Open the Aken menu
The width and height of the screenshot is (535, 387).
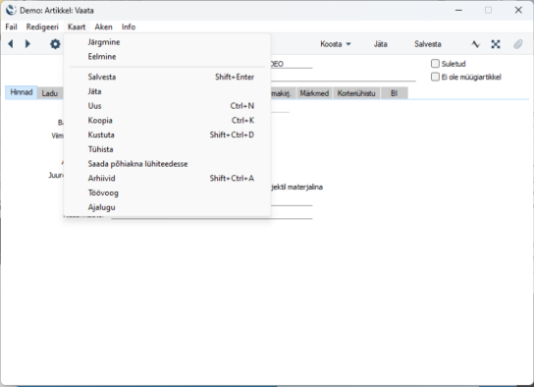point(103,27)
